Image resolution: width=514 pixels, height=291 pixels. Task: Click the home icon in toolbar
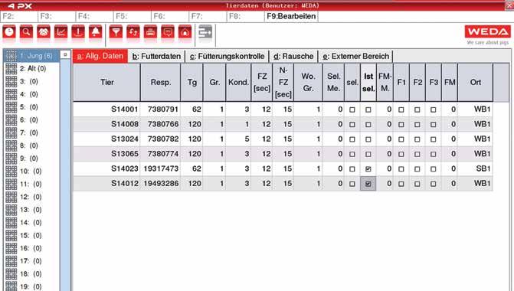[185, 32]
